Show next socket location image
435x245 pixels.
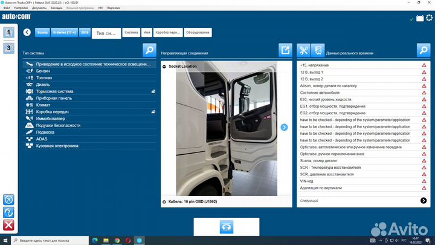click(284, 127)
